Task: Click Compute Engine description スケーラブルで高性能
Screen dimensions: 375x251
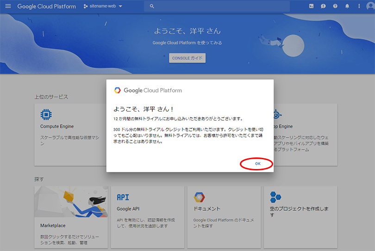Action: tap(69, 140)
